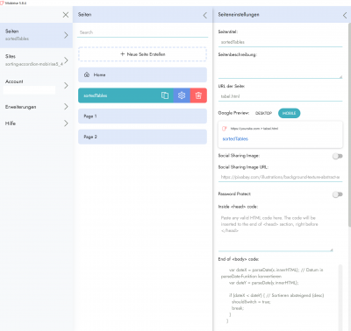The height and width of the screenshot is (331, 351).
Task: Edit the URL der Seite field
Action: coord(280,96)
